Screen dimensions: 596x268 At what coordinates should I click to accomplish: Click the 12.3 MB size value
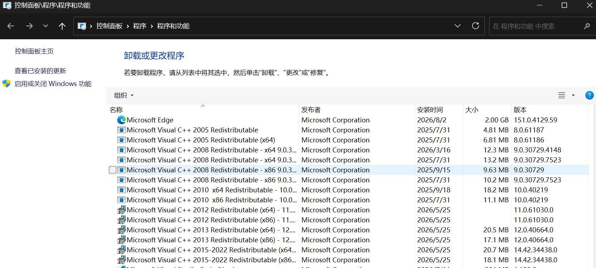coord(496,150)
